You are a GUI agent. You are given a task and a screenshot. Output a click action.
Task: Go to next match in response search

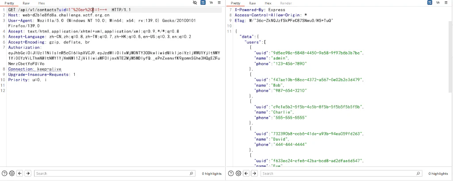coord(254,173)
